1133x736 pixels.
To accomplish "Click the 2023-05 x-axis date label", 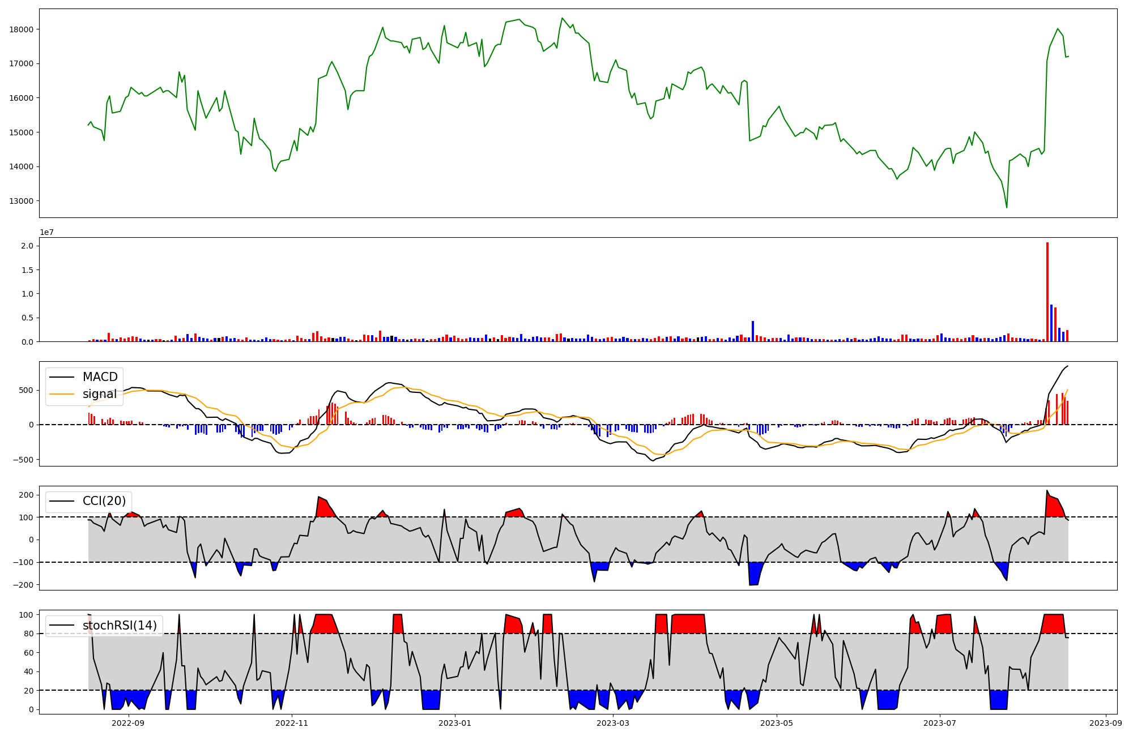I will tap(776, 723).
